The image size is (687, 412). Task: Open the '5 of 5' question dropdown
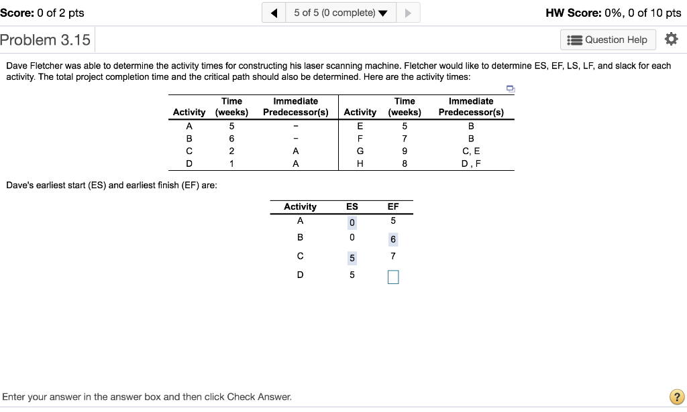(x=339, y=13)
